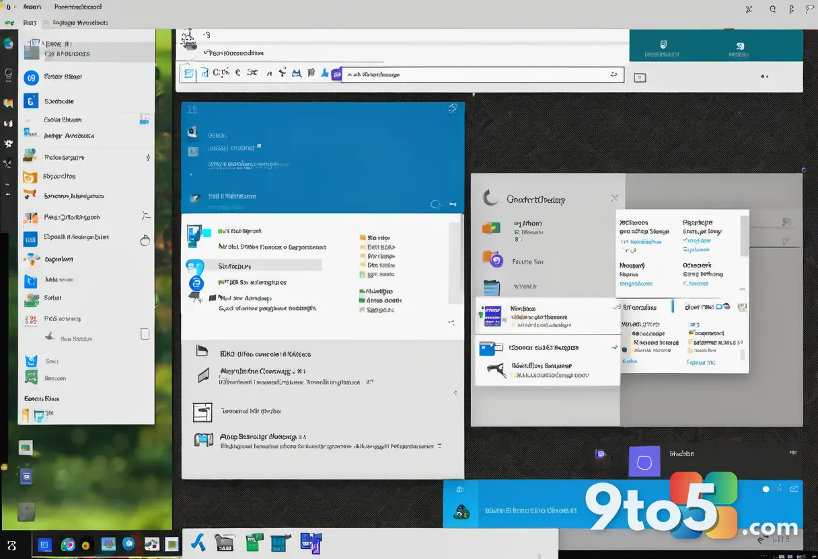Click the small square button beside the search field
The width and height of the screenshot is (818, 559).
pyautogui.click(x=640, y=77)
